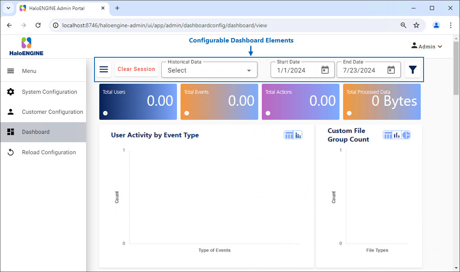Switch Custom File Group Count to pie chart view

(x=405, y=135)
